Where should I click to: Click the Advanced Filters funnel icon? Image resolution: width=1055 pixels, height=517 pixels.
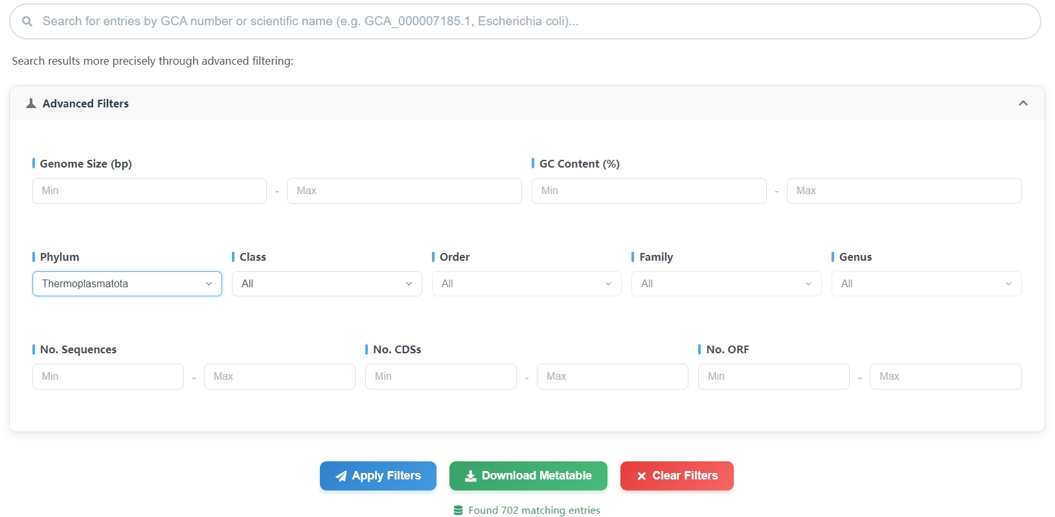coord(30,104)
